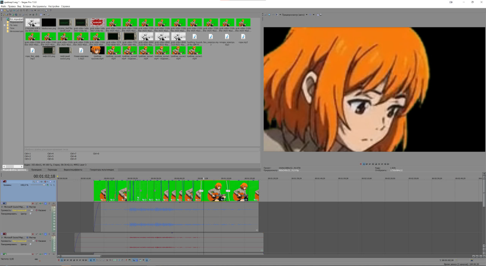This screenshot has width=486, height=266.
Task: Adjust first audio track pan slider at Центр
Action: [31, 214]
